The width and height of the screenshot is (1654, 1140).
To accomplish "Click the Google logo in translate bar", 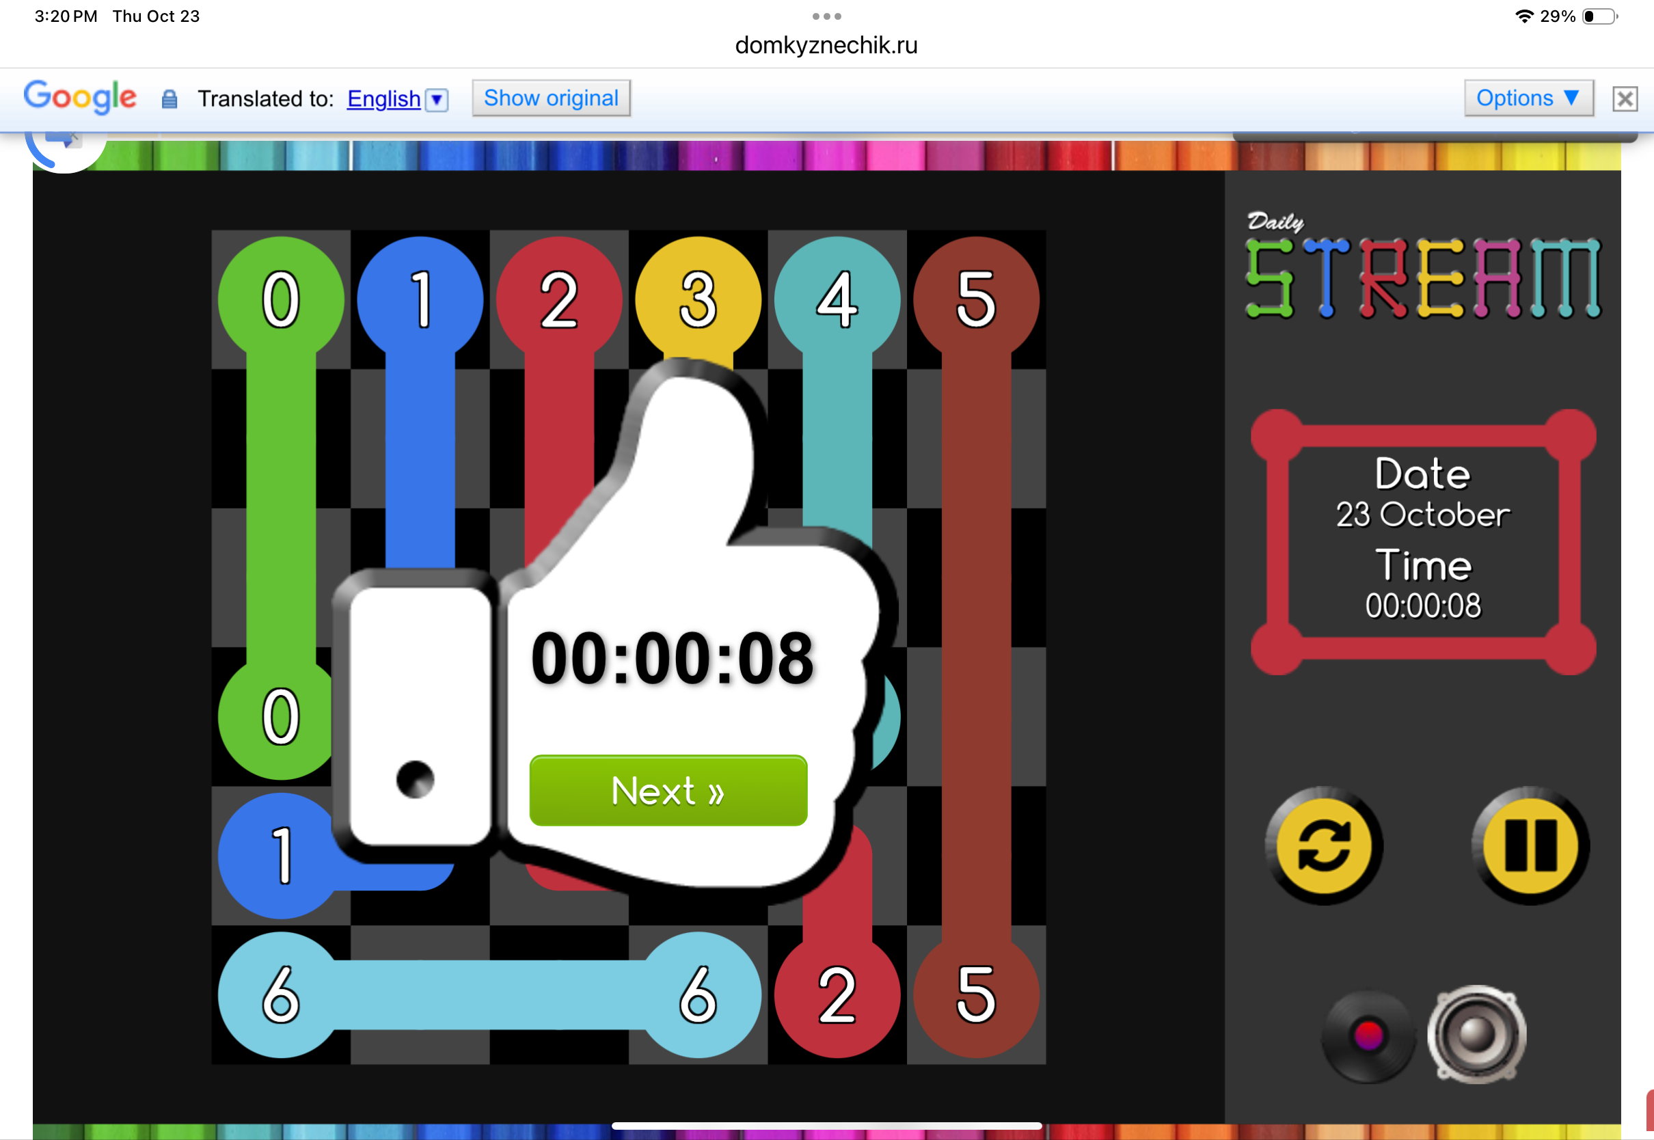I will [80, 97].
